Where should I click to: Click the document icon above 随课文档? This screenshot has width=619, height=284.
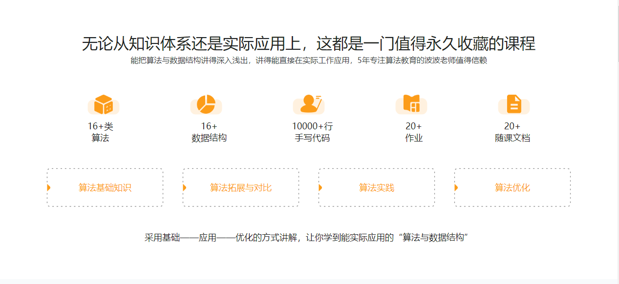(514, 104)
